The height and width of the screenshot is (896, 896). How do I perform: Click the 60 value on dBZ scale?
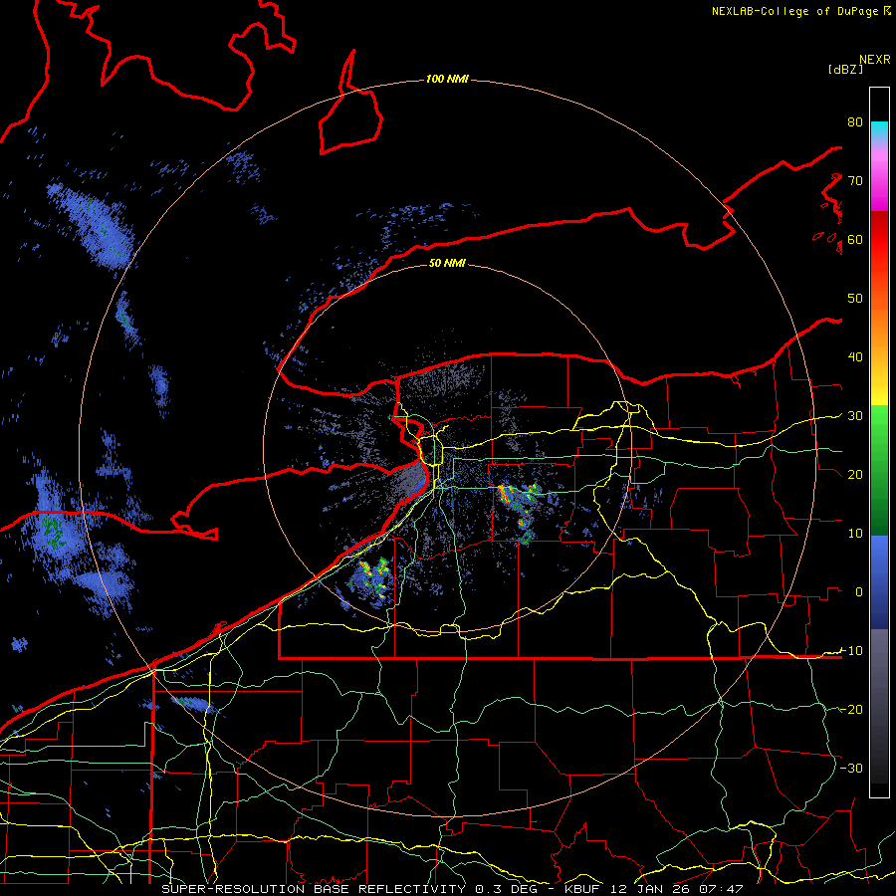[855, 240]
